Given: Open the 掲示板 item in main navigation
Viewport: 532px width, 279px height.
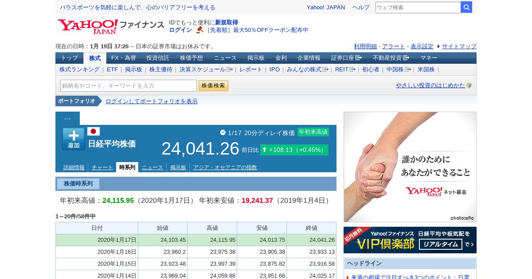Looking at the screenshot, I should point(256,58).
